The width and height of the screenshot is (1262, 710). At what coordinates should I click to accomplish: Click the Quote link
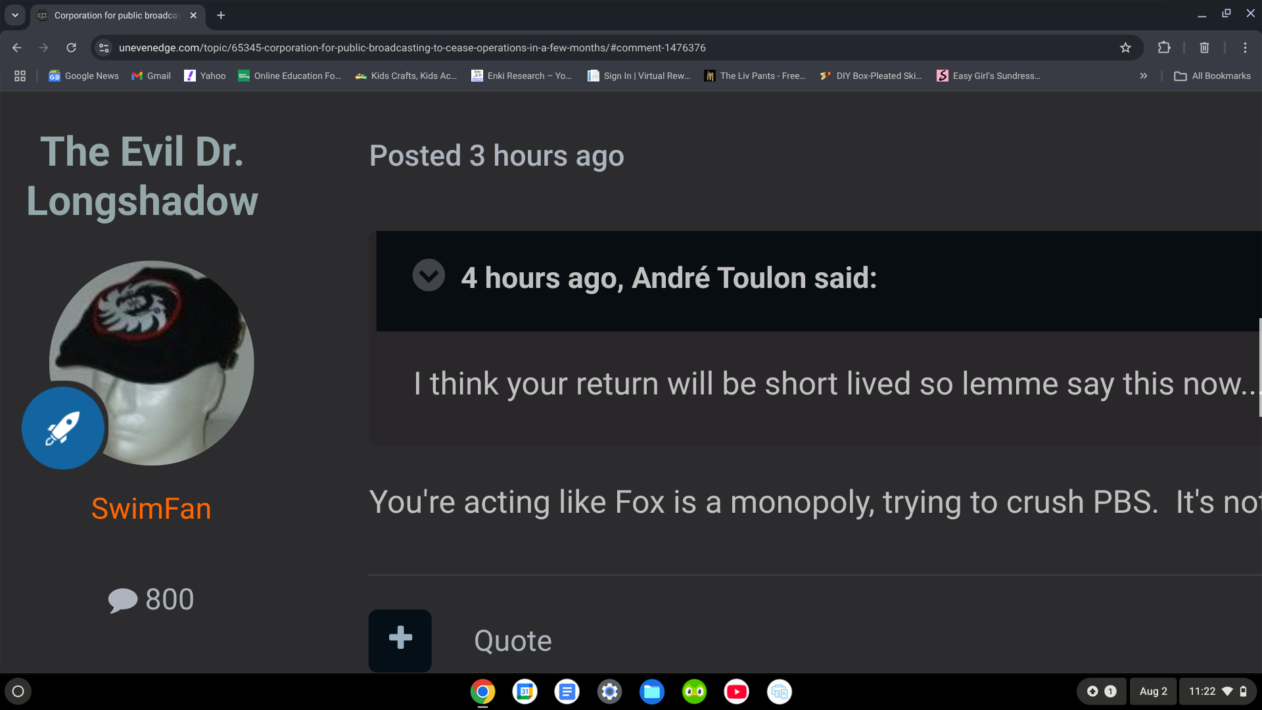[x=513, y=641]
